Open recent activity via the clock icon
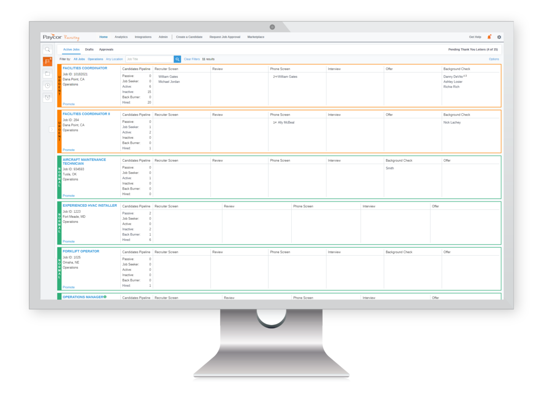 [x=47, y=86]
